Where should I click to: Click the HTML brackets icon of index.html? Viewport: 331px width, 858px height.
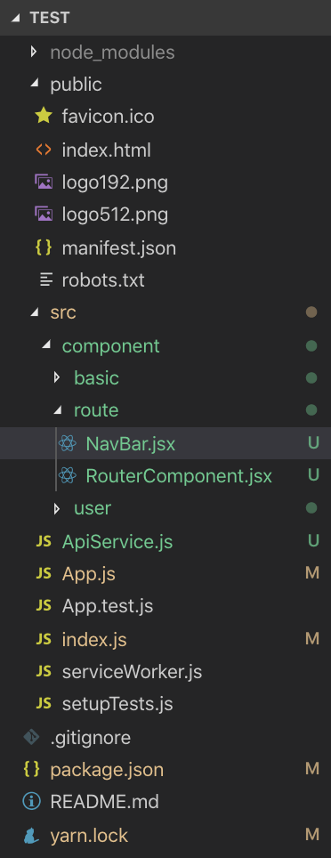click(44, 150)
